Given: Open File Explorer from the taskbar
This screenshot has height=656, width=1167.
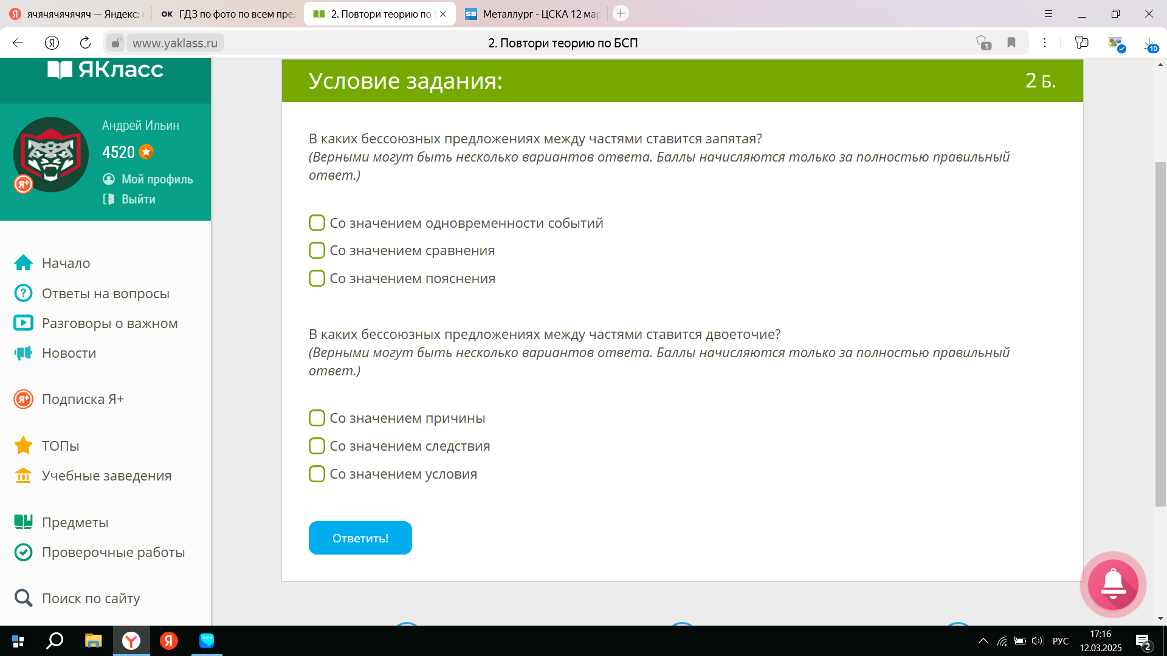Looking at the screenshot, I should pyautogui.click(x=93, y=641).
